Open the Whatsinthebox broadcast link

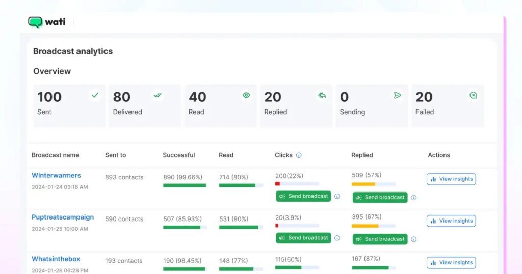click(56, 259)
